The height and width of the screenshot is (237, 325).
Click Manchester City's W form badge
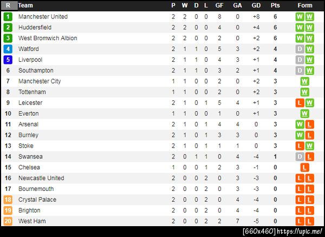tap(304, 81)
